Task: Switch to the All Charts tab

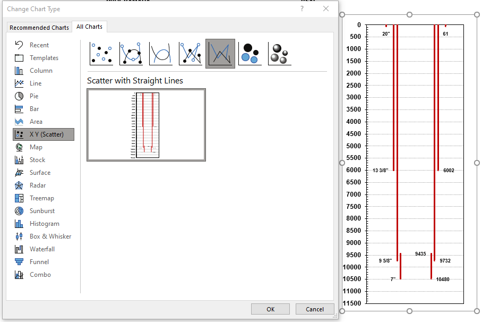Action: pyautogui.click(x=90, y=27)
